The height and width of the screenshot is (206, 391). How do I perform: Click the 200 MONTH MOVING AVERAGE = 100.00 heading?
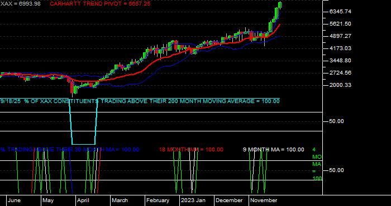pos(223,101)
